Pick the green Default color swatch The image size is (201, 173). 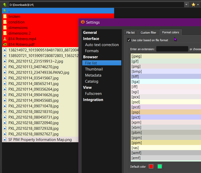pos(159,167)
